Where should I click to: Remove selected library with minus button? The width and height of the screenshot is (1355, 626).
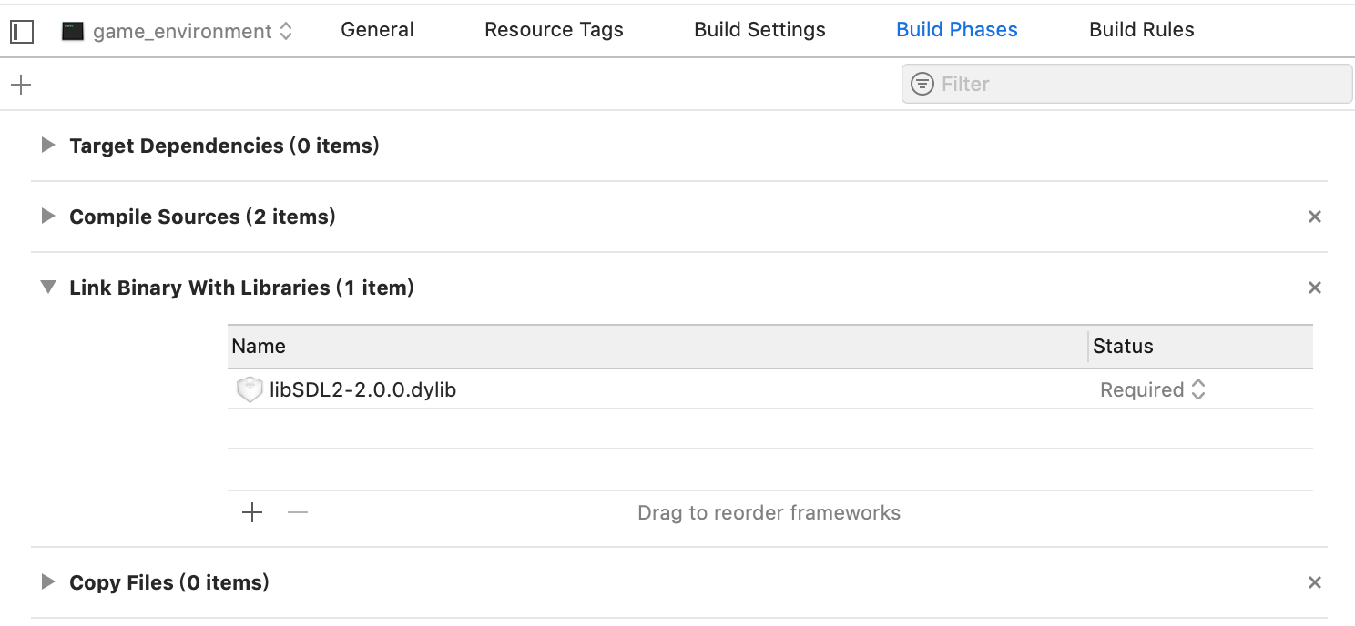point(298,513)
